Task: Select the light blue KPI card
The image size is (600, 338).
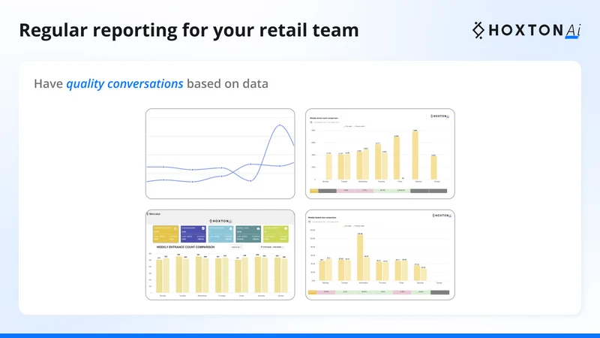Action: coord(220,234)
